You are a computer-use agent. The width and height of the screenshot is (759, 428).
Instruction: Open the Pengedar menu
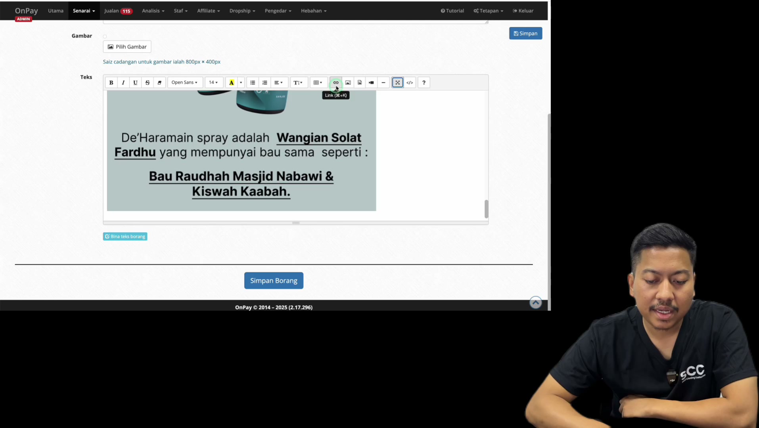tap(278, 11)
